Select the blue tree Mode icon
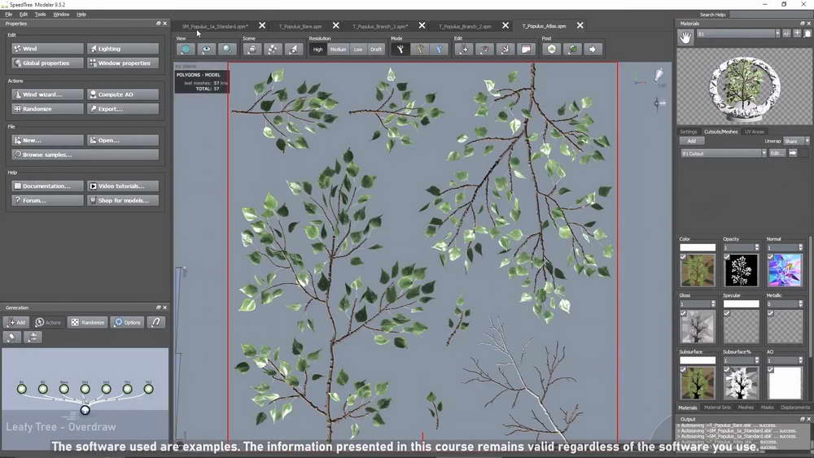 tap(440, 50)
